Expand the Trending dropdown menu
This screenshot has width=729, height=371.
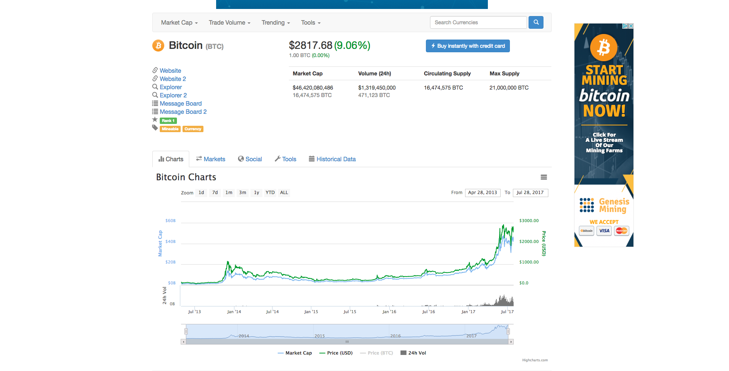pos(276,23)
